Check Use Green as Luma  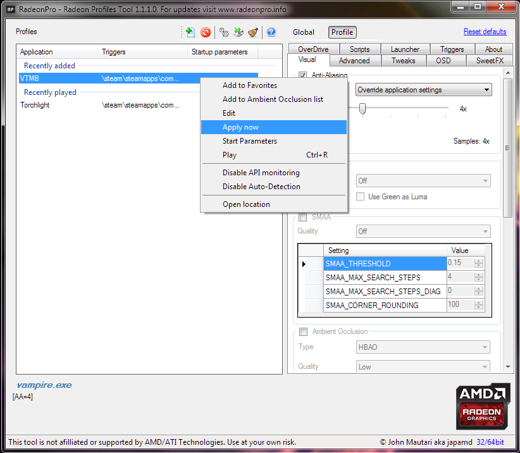[360, 197]
